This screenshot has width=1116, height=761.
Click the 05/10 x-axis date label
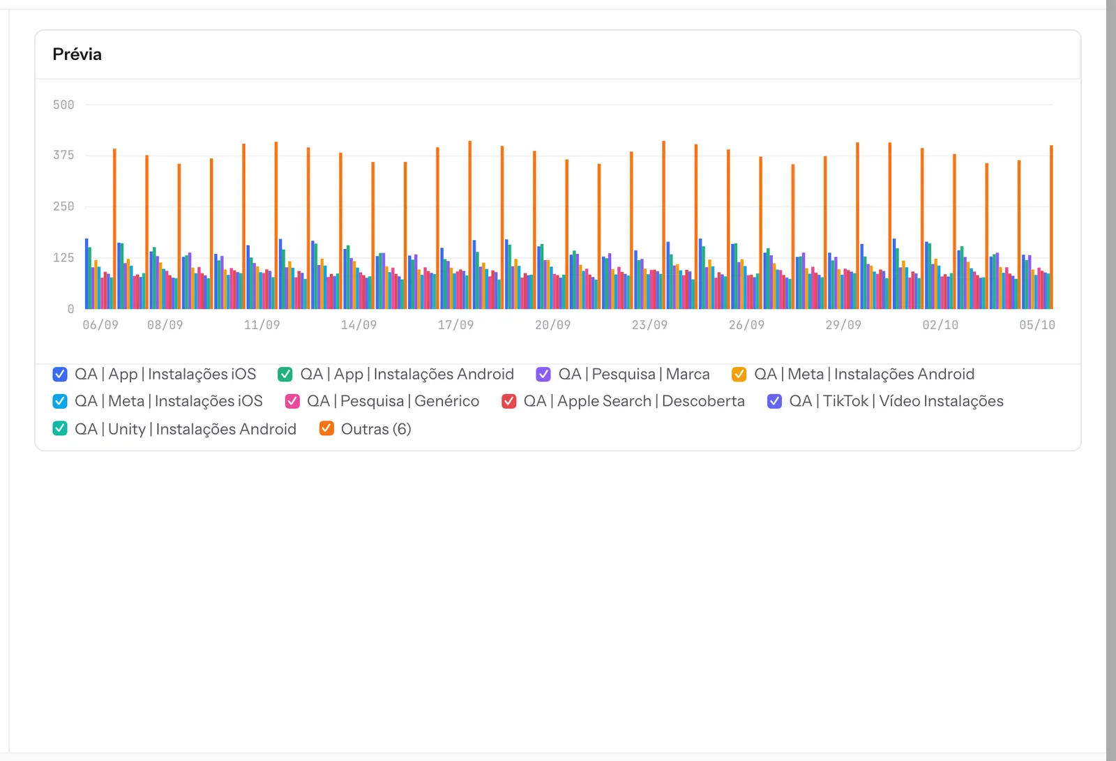(1037, 325)
